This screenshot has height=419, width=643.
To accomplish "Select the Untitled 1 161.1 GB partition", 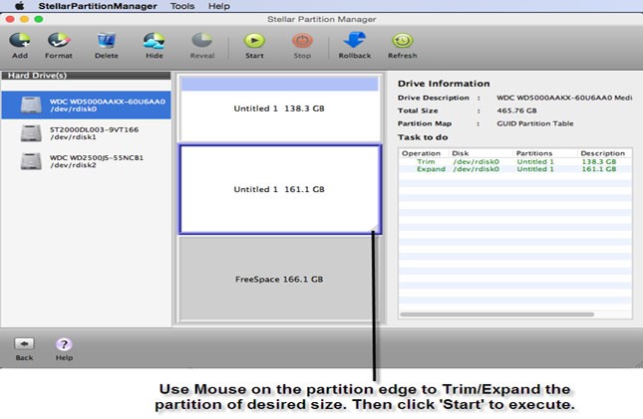I will click(280, 189).
